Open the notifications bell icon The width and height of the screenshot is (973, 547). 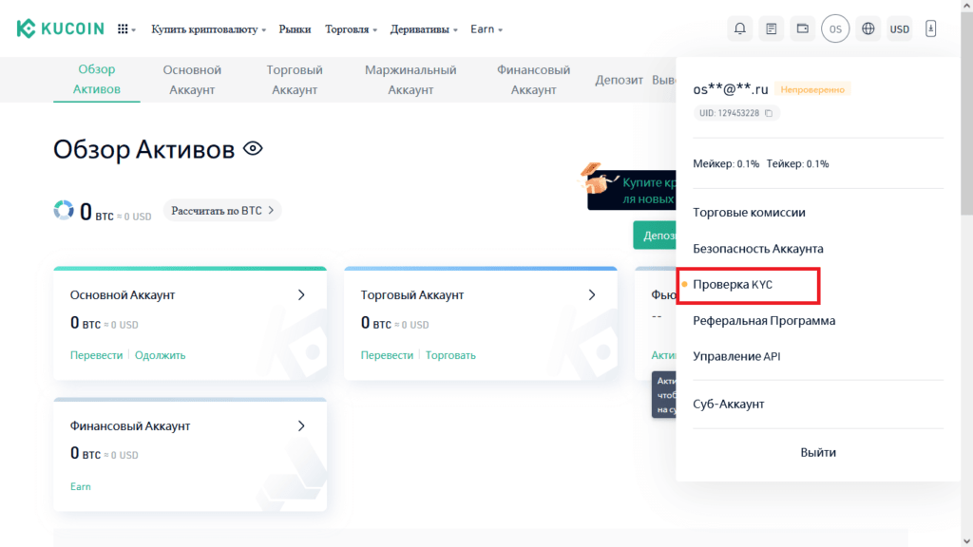(x=739, y=28)
